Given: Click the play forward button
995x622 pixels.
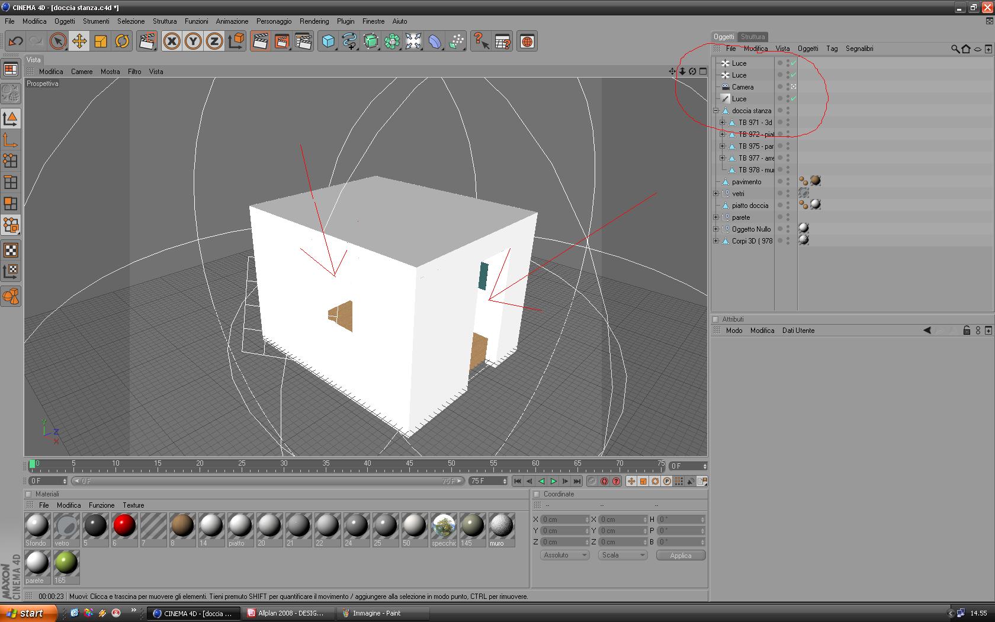Looking at the screenshot, I should tap(553, 481).
